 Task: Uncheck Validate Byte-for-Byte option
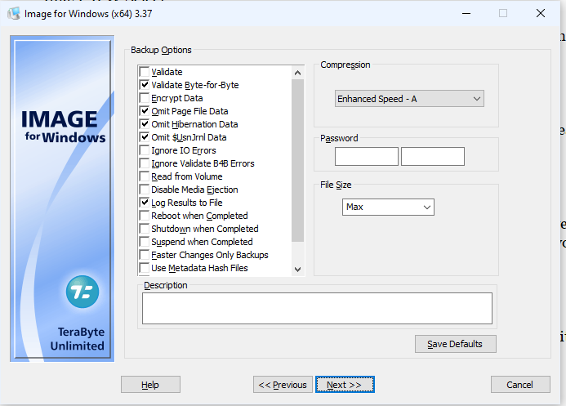pyautogui.click(x=145, y=85)
